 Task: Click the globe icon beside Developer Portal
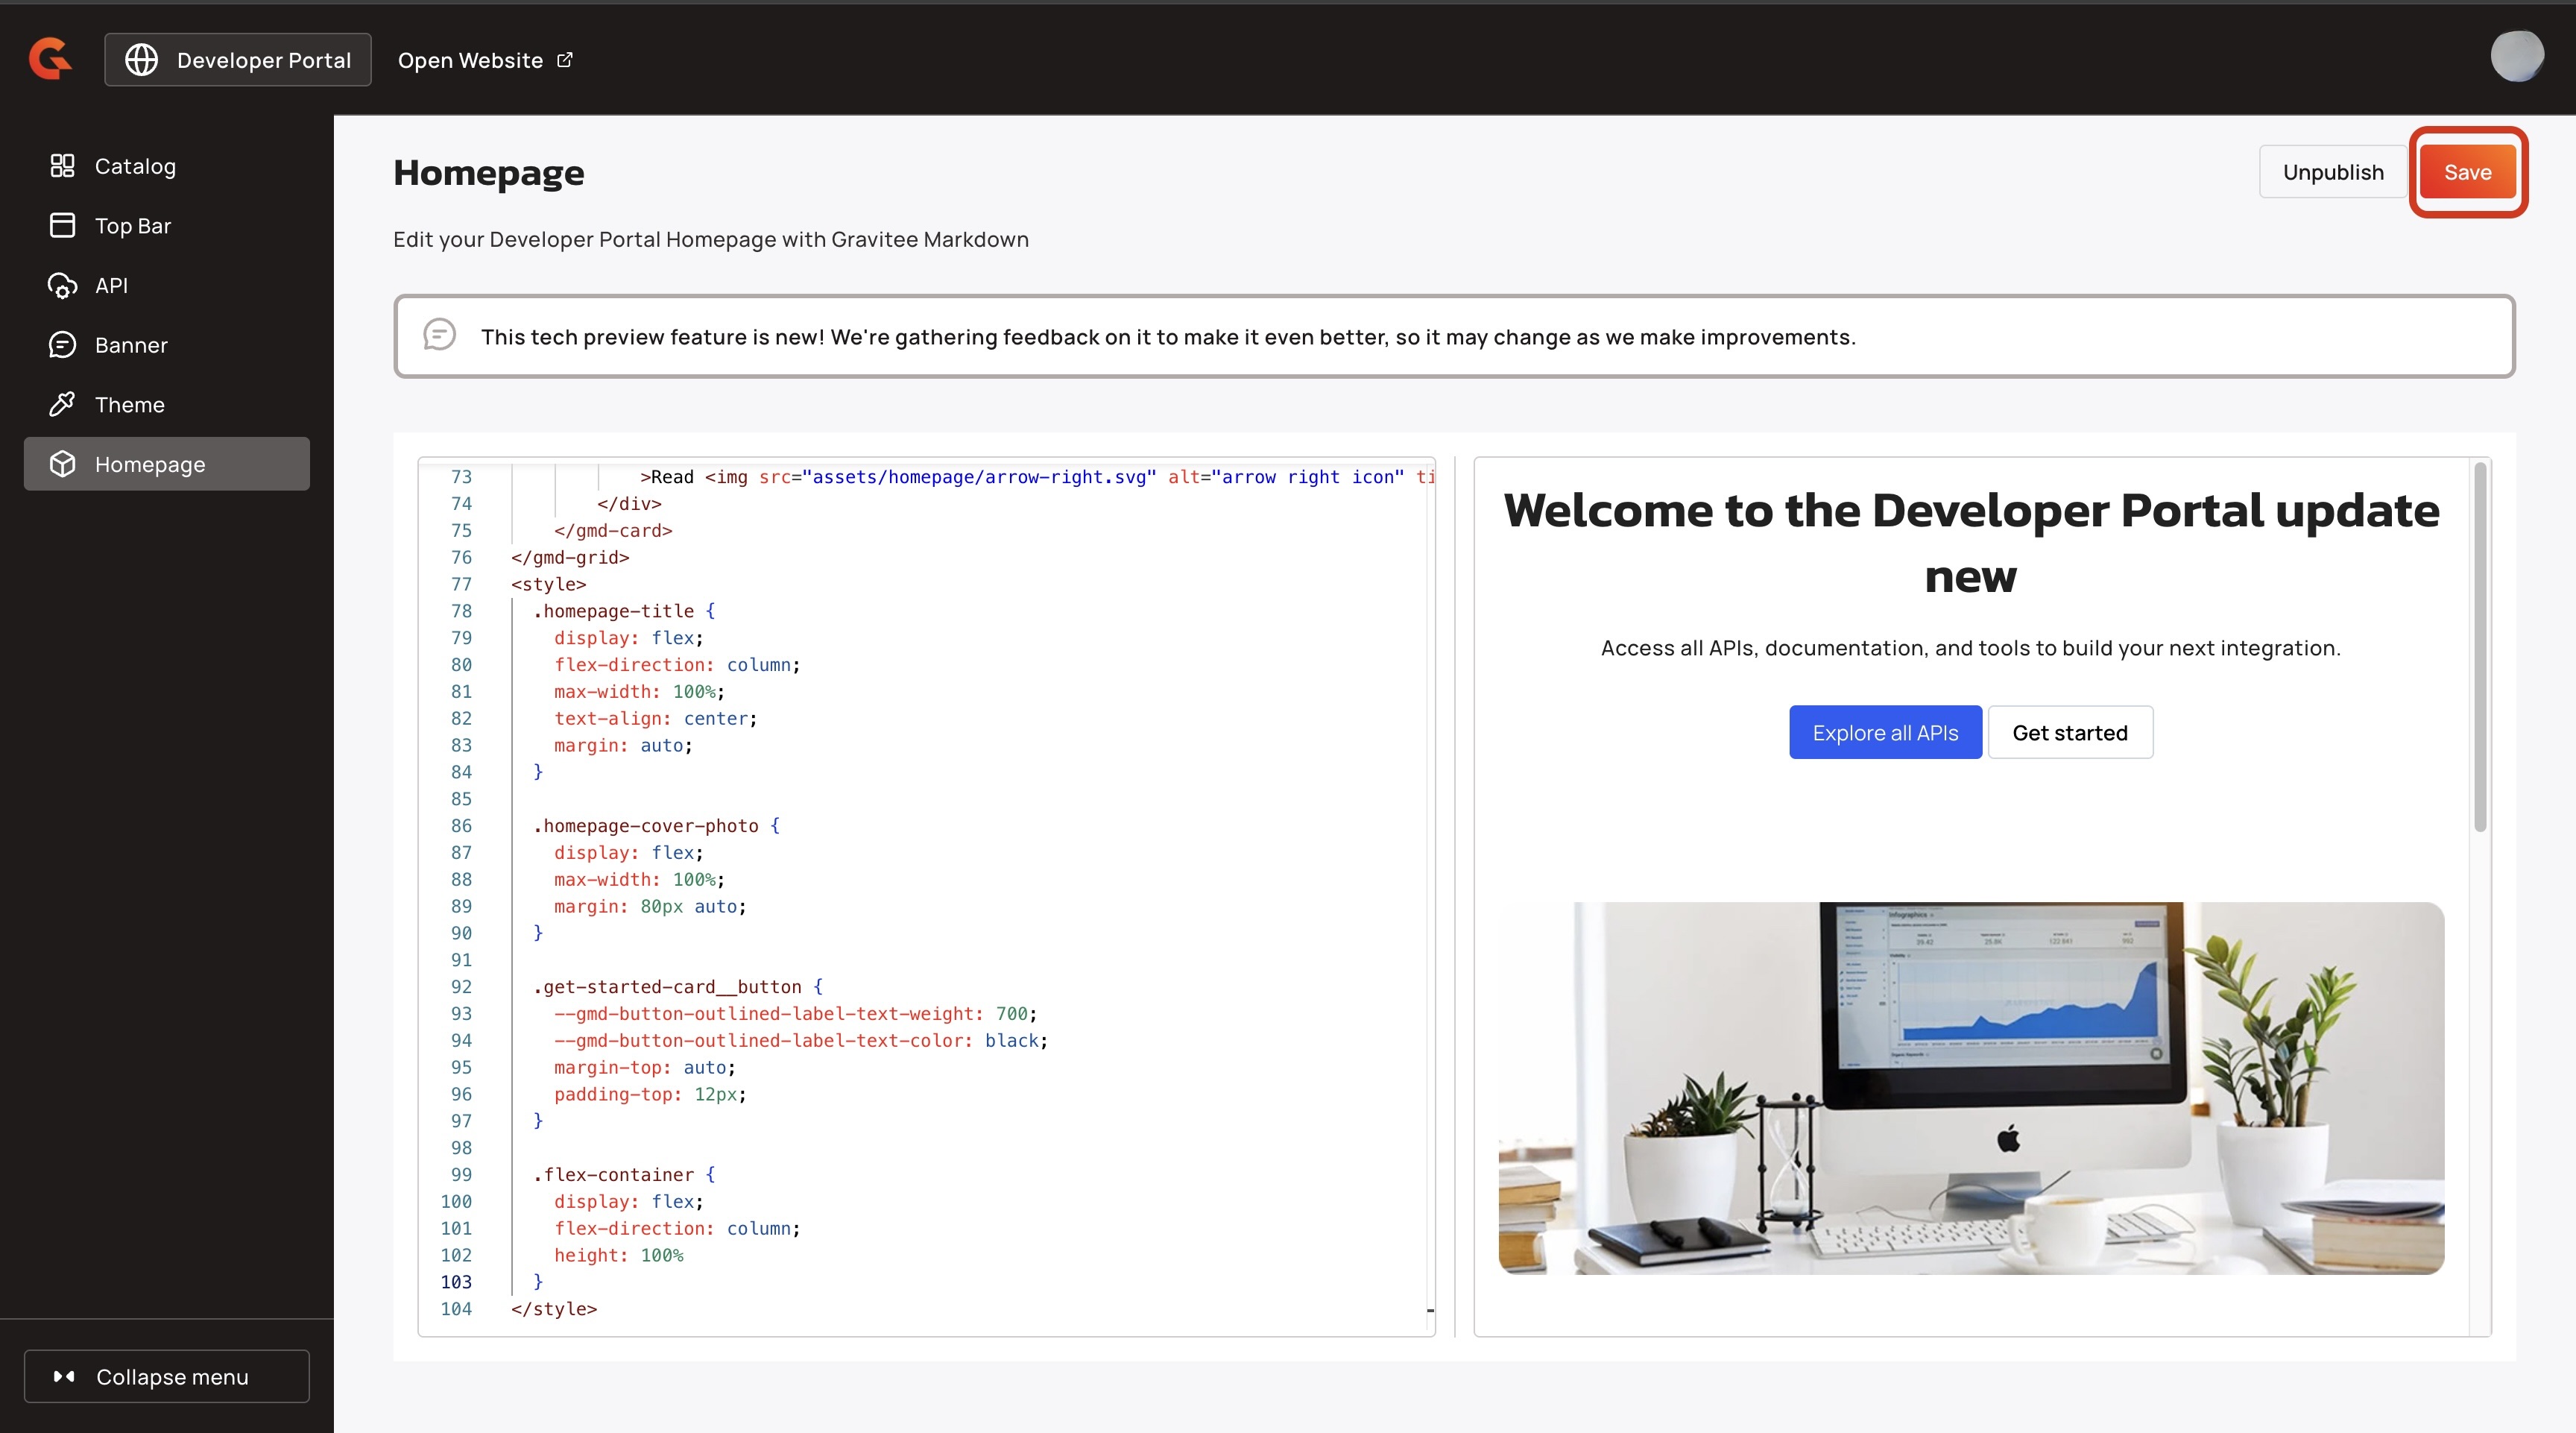[x=141, y=60]
